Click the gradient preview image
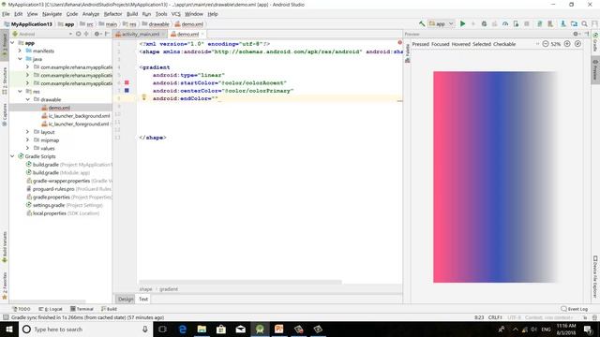Viewport: 600px width, 337px height. [495, 177]
